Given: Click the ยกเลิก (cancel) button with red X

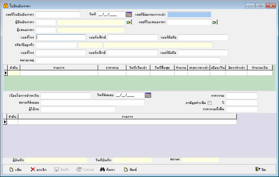Looking at the screenshot, I should pyautogui.click(x=39, y=169).
